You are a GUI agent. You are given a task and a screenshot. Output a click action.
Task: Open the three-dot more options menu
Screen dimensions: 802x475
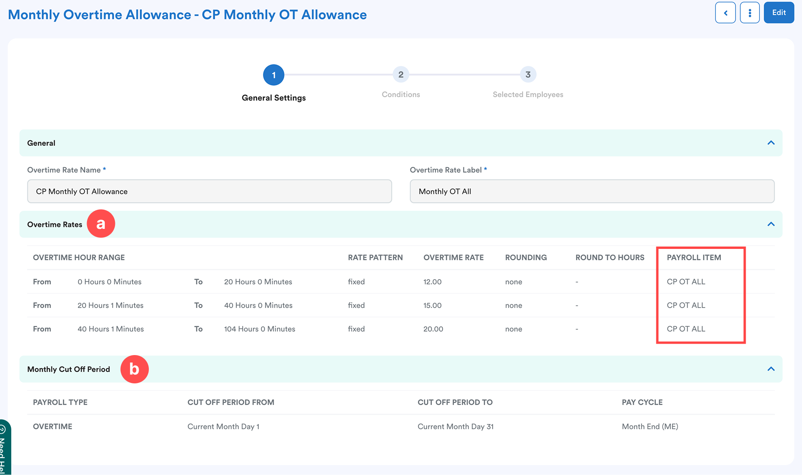click(750, 13)
